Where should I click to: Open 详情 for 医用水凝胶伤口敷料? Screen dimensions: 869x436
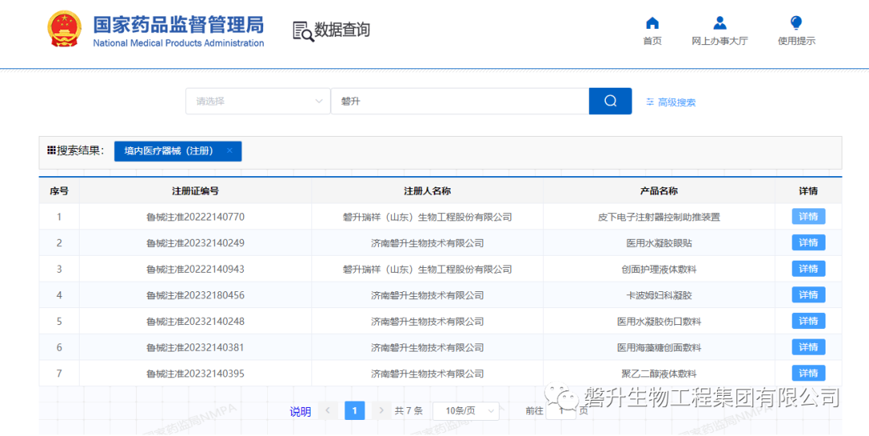click(x=808, y=321)
